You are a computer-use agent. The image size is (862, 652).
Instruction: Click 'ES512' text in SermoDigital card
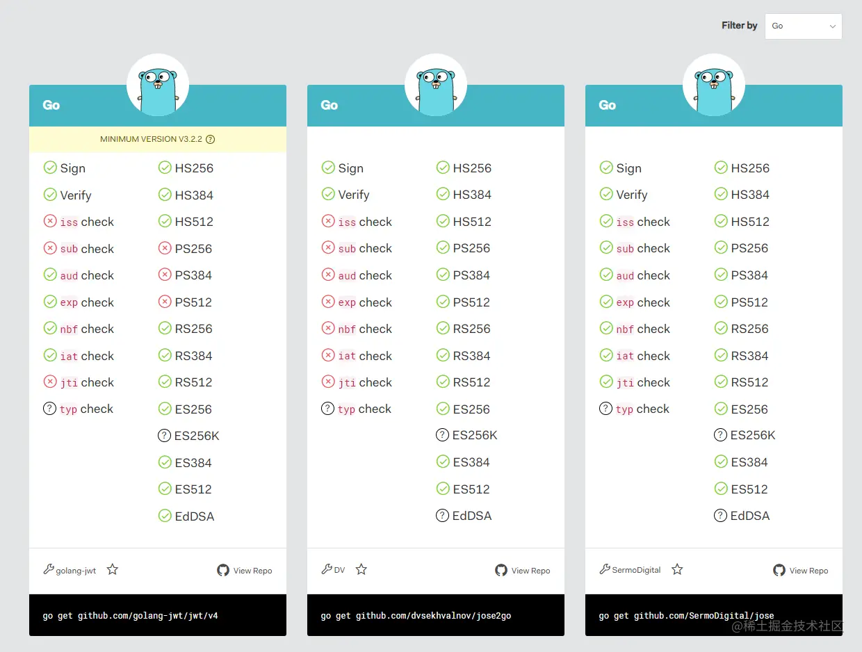749,489
